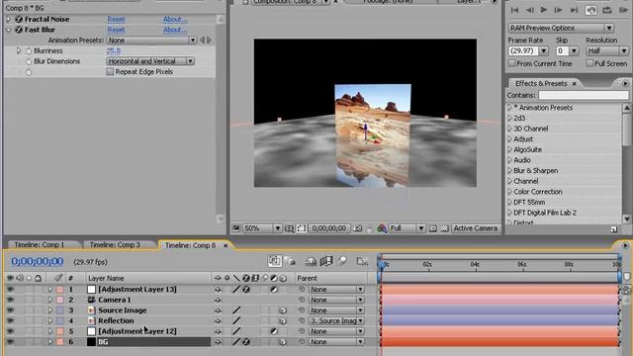
Task: Toggle Fractal Noise effect on/off icon
Action: (19, 19)
